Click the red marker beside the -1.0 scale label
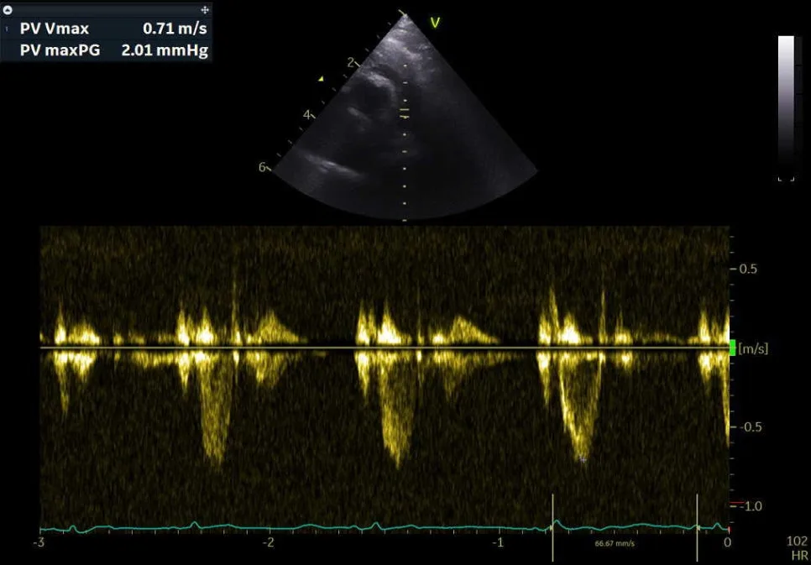The image size is (811, 565). 737,503
